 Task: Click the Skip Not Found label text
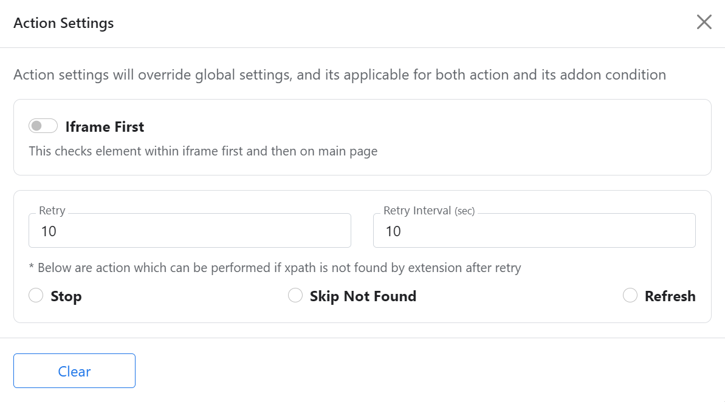pyautogui.click(x=363, y=296)
